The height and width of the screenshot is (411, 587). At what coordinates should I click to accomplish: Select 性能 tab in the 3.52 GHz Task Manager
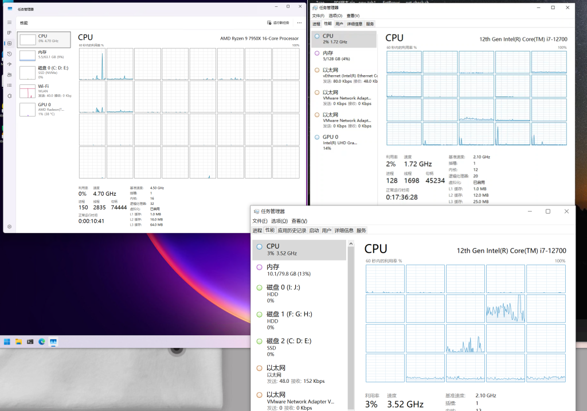pos(270,230)
